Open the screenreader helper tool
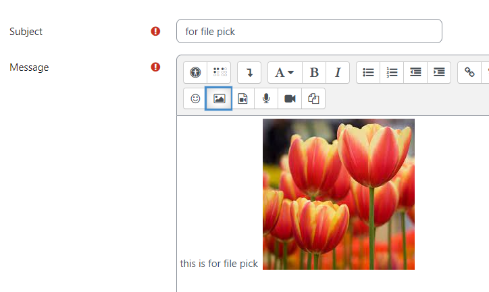 220,73
